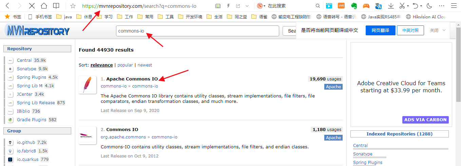
Task: Click the Apache license tag on first result
Action: coord(333,87)
